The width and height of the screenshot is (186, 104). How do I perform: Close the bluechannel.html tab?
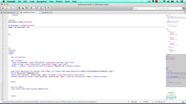point(17,12)
